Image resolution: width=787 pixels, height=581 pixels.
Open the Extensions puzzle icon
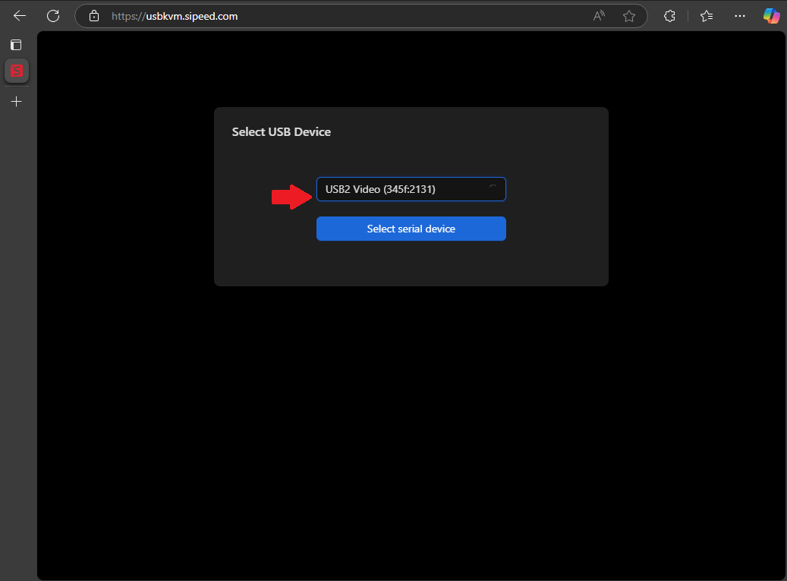[x=669, y=16]
